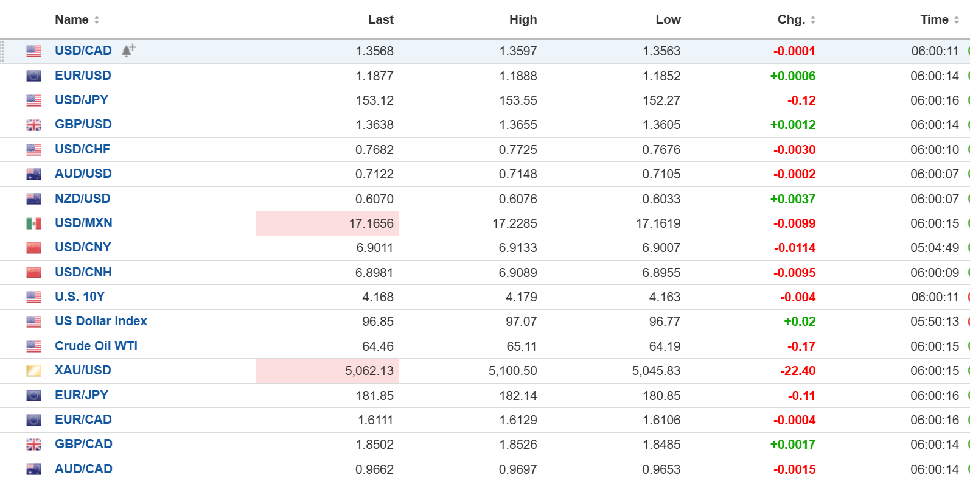Sort by Time using the column arrows
Image resolution: width=970 pixels, height=478 pixels.
957,20
